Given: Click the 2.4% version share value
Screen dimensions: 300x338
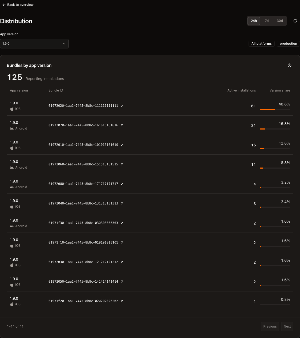Looking at the screenshot, I should coord(286,202).
